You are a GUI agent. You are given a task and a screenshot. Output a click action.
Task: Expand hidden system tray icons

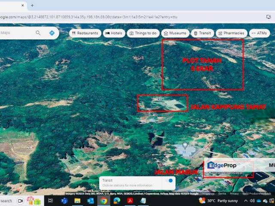tap(246, 201)
